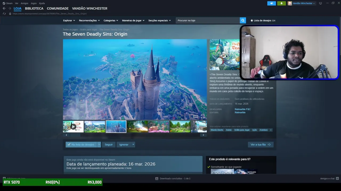
Task: Open the green notifications bell
Action: point(281,3)
